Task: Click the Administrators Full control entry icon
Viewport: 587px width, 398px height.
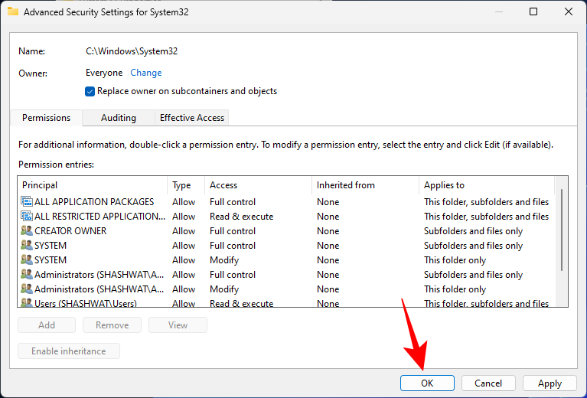Action: point(27,275)
